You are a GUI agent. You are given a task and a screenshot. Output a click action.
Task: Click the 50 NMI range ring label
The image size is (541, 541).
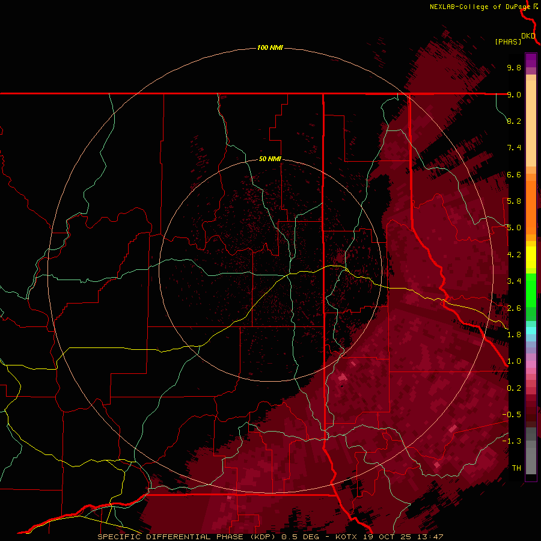coord(270,159)
